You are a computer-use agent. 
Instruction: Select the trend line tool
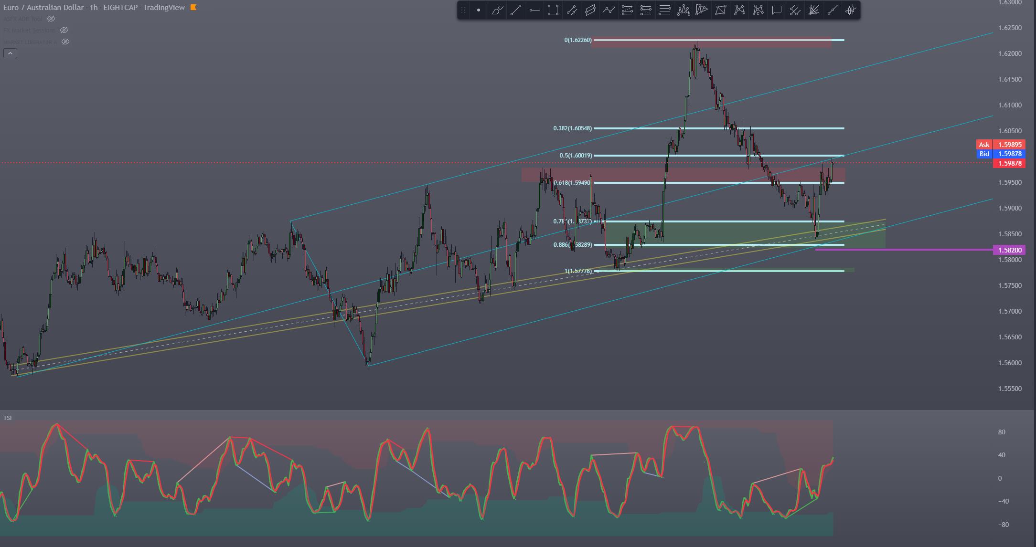click(516, 10)
